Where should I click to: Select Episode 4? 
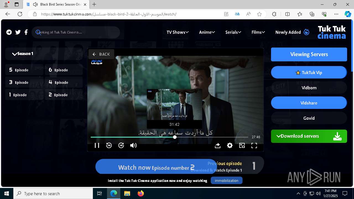pos(64,82)
